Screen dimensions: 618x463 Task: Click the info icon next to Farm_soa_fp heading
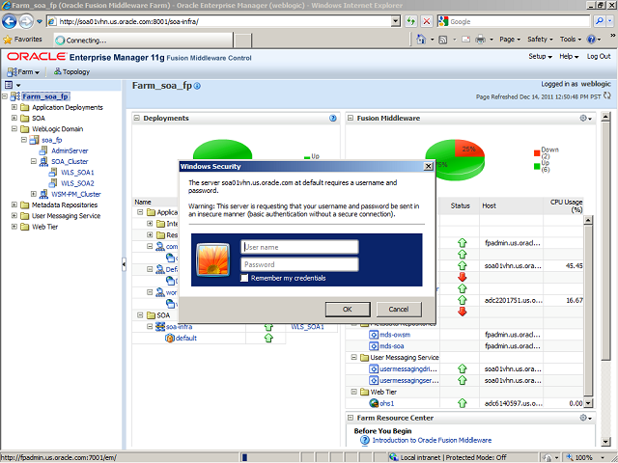point(197,87)
